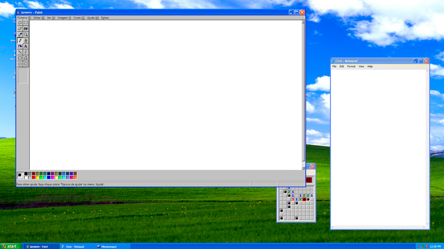Choose the straight Line tool
Viewport: 444px width, 249px height.
pyautogui.click(x=20, y=52)
